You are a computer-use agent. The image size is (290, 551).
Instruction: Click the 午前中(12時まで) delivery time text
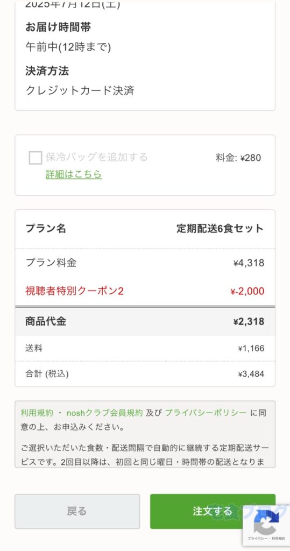(x=68, y=47)
